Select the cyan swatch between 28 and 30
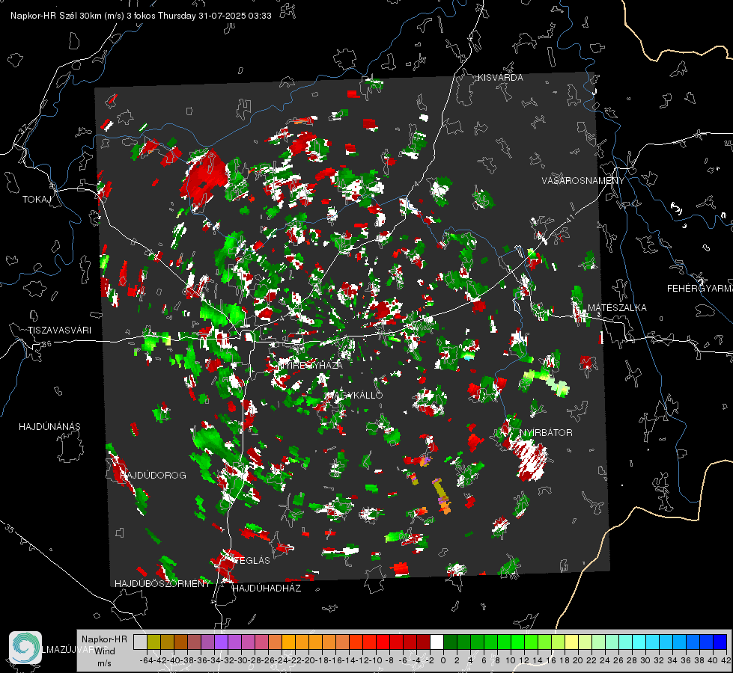Viewport: 733px width, 673px height. click(x=639, y=642)
